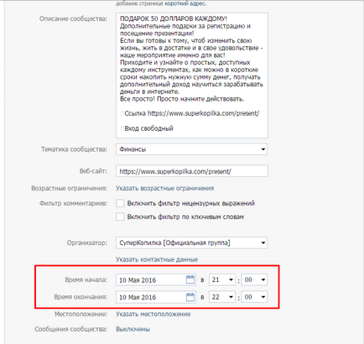364x344 pixels.
Task: Open the end hour 22 dropdown
Action: 222,297
